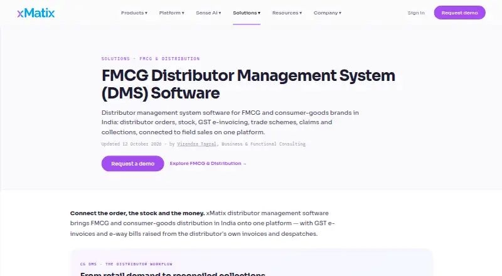The height and width of the screenshot is (276, 502).
Task: Click 'Connect the order, the stock and the money' text
Action: pos(137,213)
